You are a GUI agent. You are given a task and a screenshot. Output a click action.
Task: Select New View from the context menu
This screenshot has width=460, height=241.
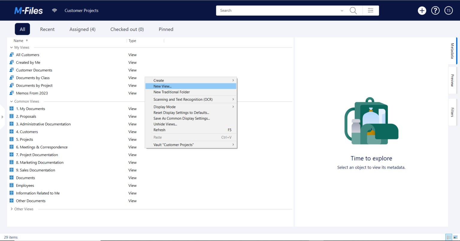(163, 86)
